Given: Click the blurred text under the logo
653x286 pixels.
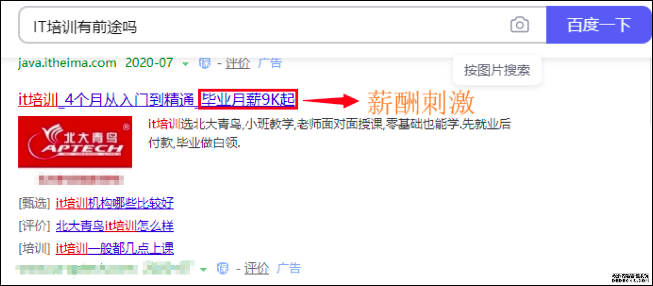Looking at the screenshot, I should (80, 180).
